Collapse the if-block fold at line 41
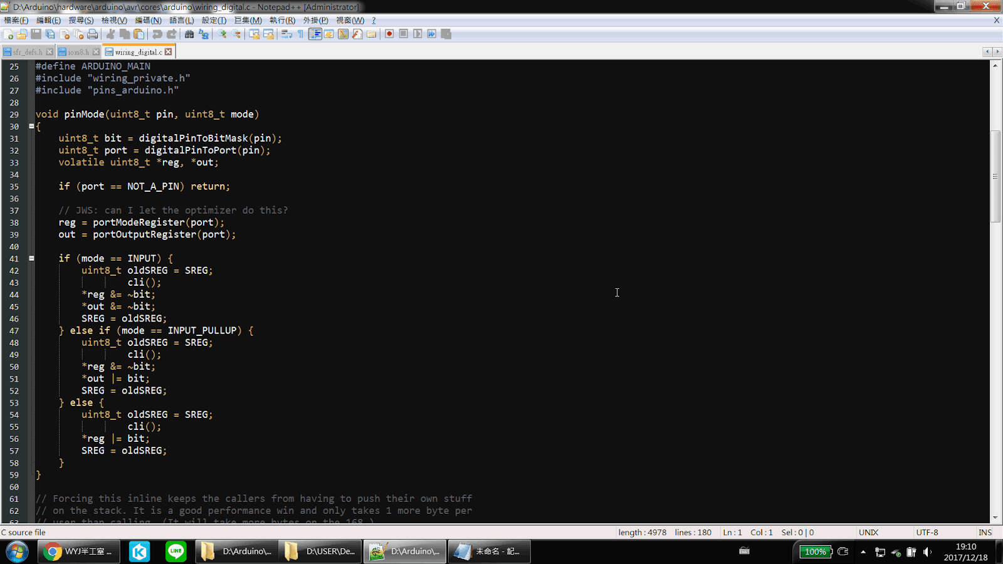The height and width of the screenshot is (564, 1003). click(31, 258)
